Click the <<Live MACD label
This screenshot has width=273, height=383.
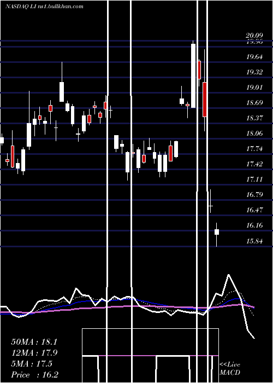pyautogui.click(x=230, y=368)
